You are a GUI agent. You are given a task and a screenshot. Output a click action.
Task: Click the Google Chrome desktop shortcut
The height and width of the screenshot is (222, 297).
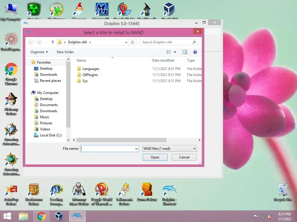point(11,74)
